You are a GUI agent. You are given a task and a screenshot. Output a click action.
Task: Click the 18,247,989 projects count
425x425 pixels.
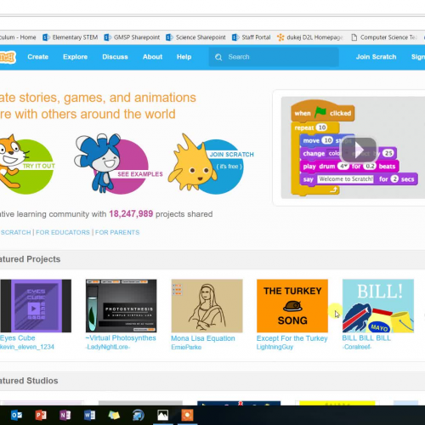(x=131, y=213)
